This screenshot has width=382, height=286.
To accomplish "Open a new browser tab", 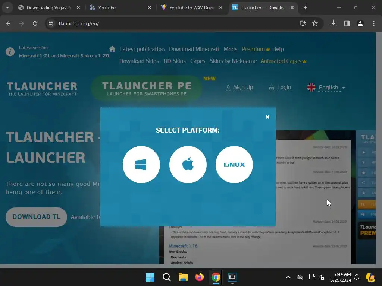I will tap(305, 8).
